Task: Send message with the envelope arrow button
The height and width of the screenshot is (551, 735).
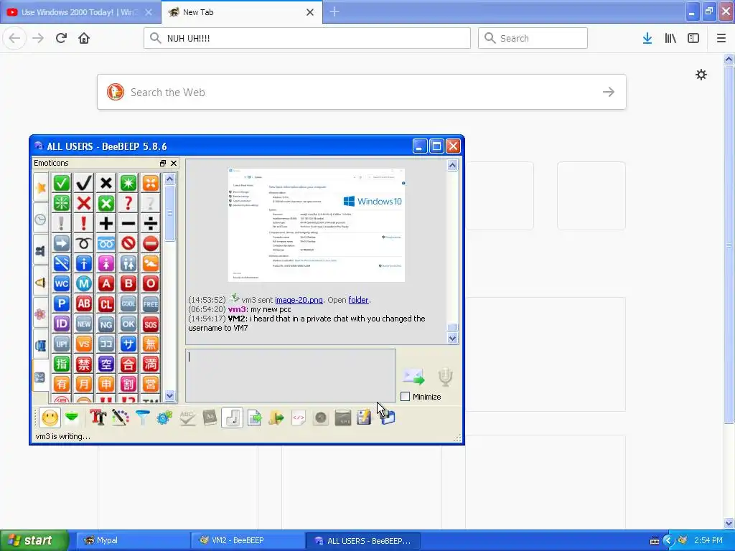Action: point(413,376)
